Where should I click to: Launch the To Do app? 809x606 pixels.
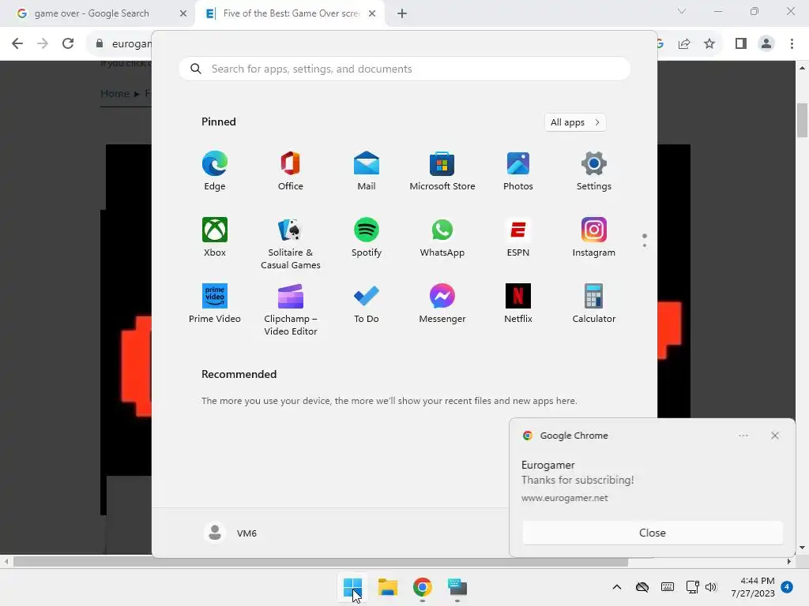tap(367, 304)
